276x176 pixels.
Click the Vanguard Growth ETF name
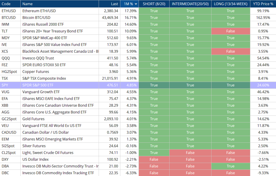coord(41,92)
